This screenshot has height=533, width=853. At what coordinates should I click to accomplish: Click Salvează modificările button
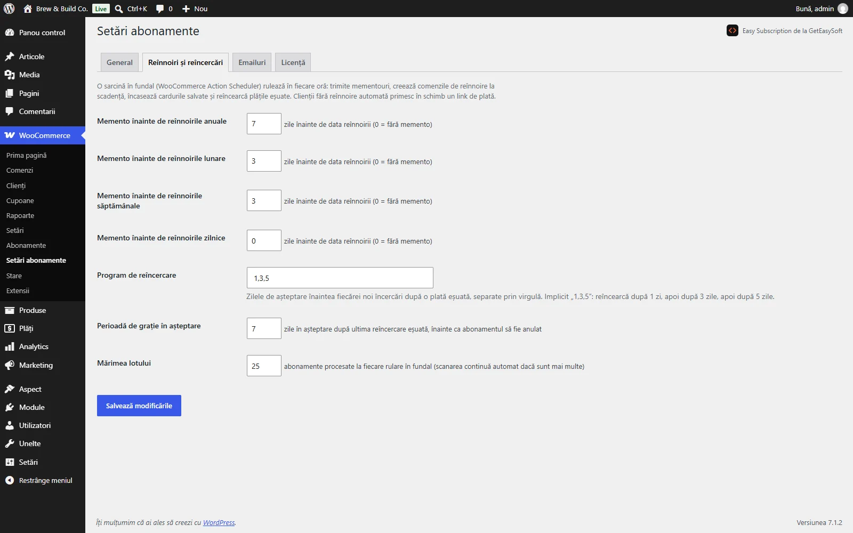(139, 406)
